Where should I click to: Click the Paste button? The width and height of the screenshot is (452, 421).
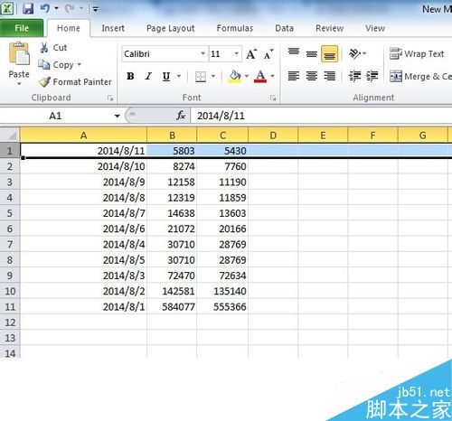(19, 64)
